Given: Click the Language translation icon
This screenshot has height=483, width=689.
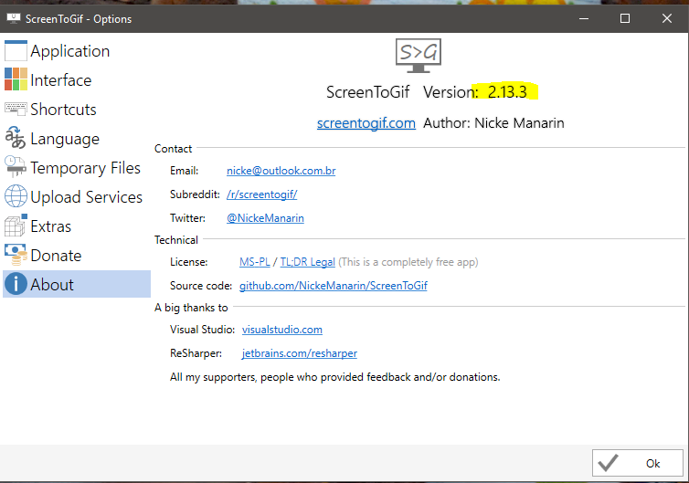Looking at the screenshot, I should tap(16, 138).
